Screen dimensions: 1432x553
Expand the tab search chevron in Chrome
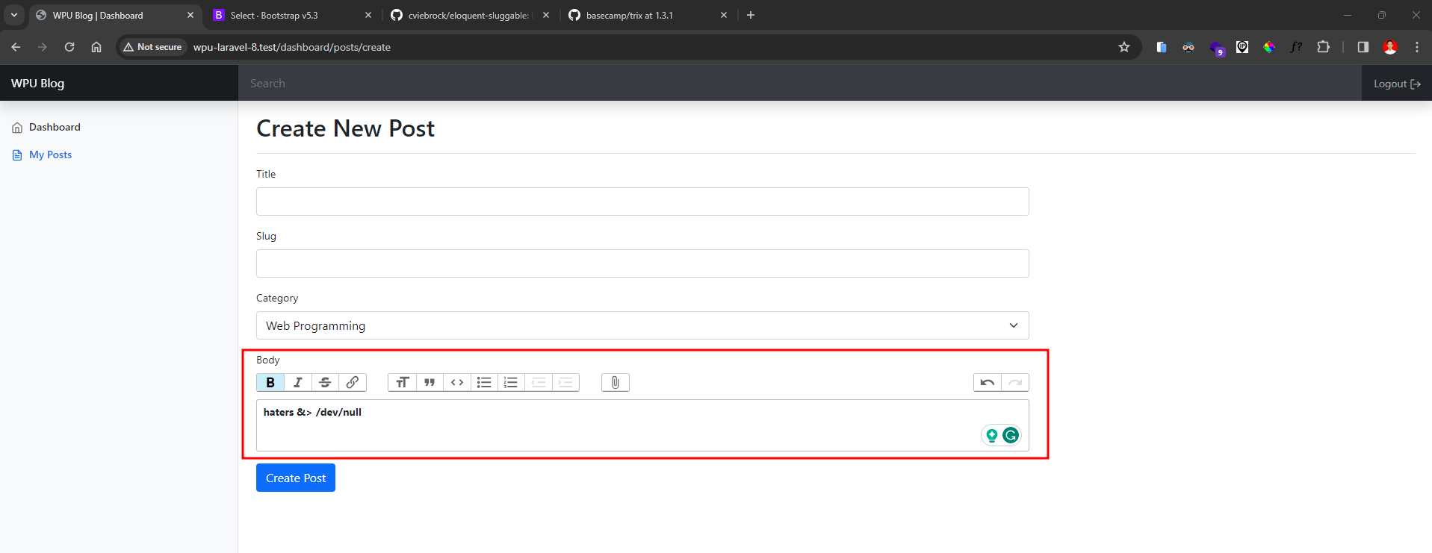pos(14,15)
